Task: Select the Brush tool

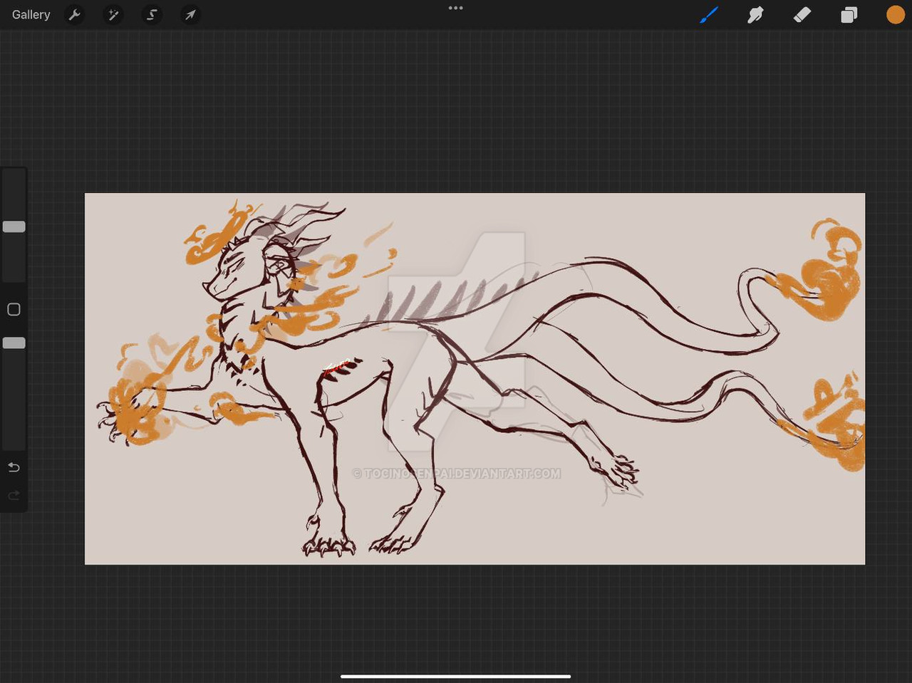Action: 709,14
